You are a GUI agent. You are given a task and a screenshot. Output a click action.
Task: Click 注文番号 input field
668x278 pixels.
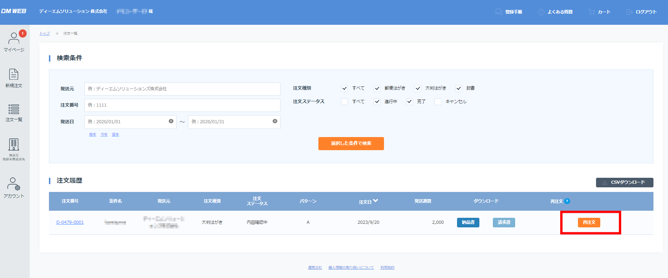pos(182,105)
